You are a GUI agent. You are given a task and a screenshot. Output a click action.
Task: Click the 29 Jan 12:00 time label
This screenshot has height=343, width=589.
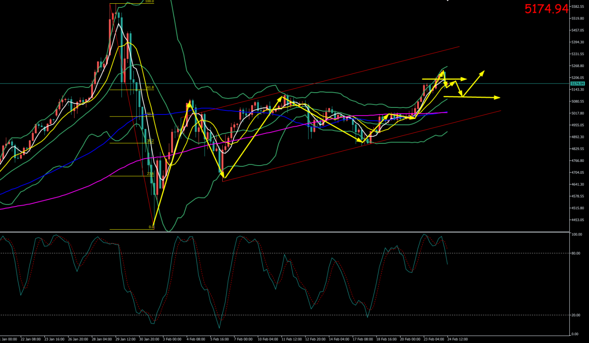(125, 339)
